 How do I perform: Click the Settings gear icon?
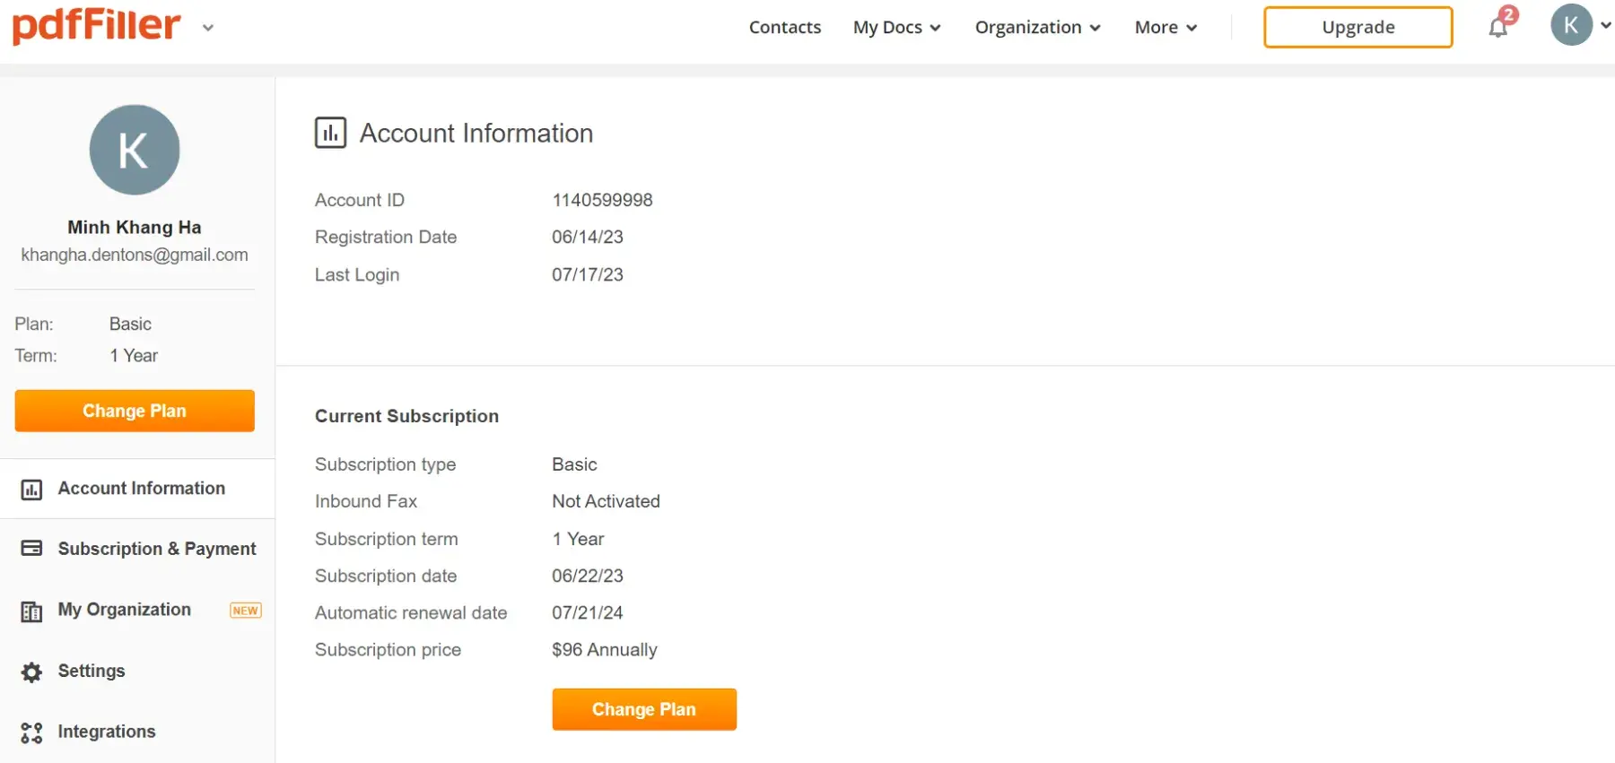pyautogui.click(x=31, y=672)
